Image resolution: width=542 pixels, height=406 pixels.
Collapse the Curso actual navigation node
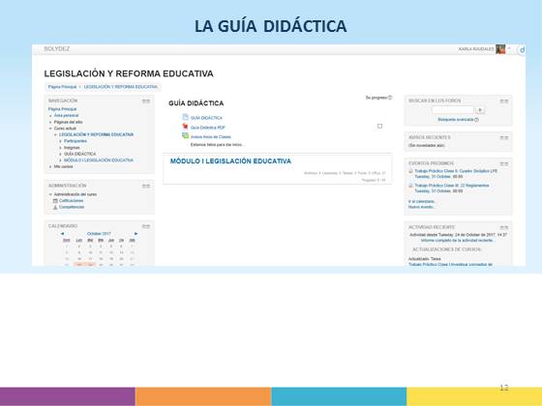[x=50, y=129]
